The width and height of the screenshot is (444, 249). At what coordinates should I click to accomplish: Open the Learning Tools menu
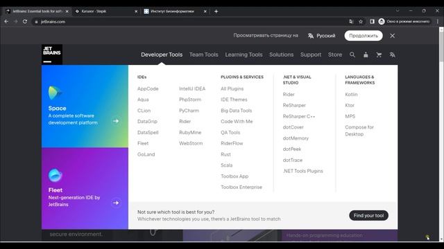click(244, 55)
